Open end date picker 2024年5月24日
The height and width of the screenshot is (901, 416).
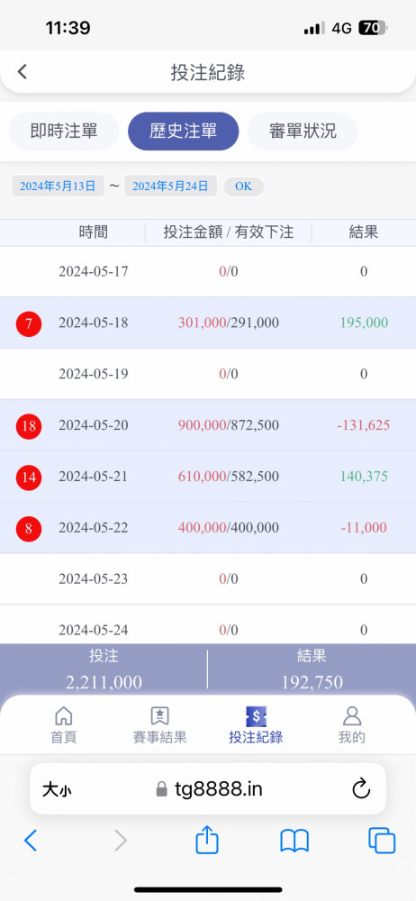coord(171,187)
